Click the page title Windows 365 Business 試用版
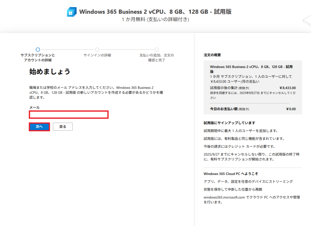This screenshot has width=311, height=226. (155, 12)
